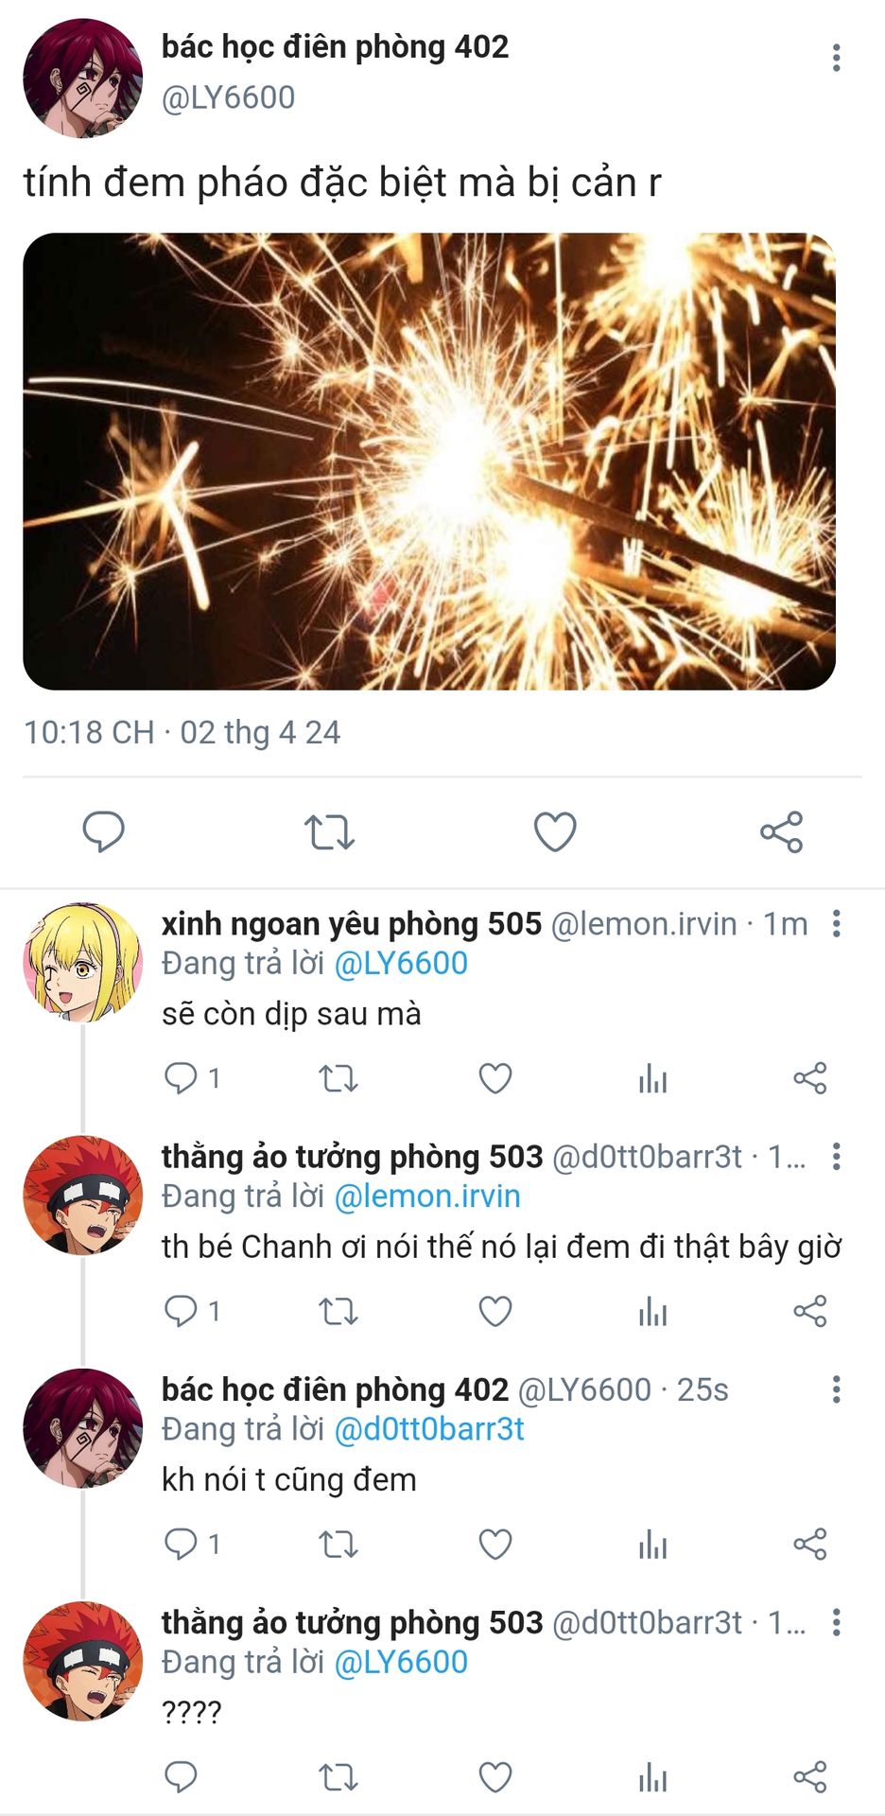885x1816 pixels.
Task: Like the reply "kh nói t cũng đem"
Action: tap(495, 1545)
